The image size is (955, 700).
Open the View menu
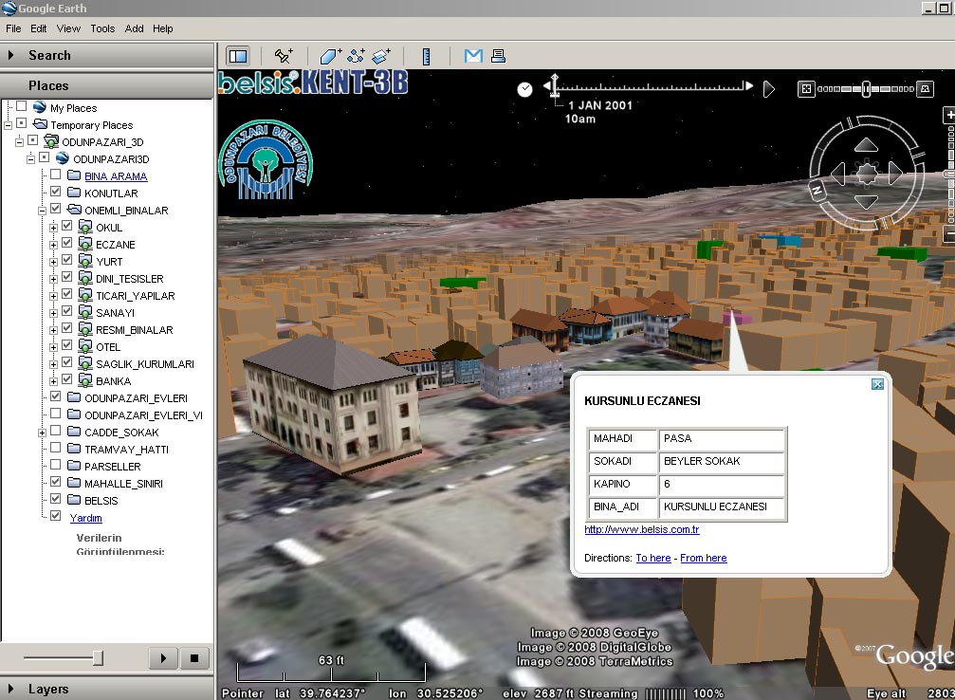68,28
